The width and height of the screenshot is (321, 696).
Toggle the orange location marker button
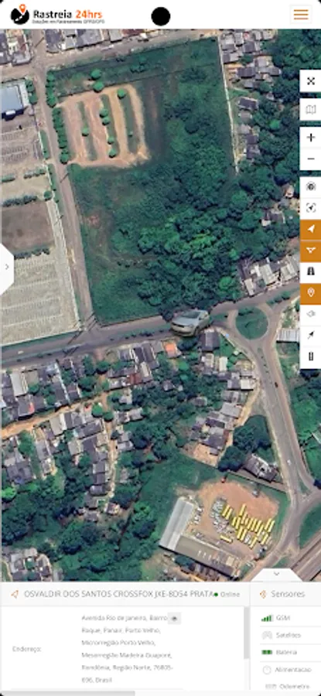click(x=310, y=293)
